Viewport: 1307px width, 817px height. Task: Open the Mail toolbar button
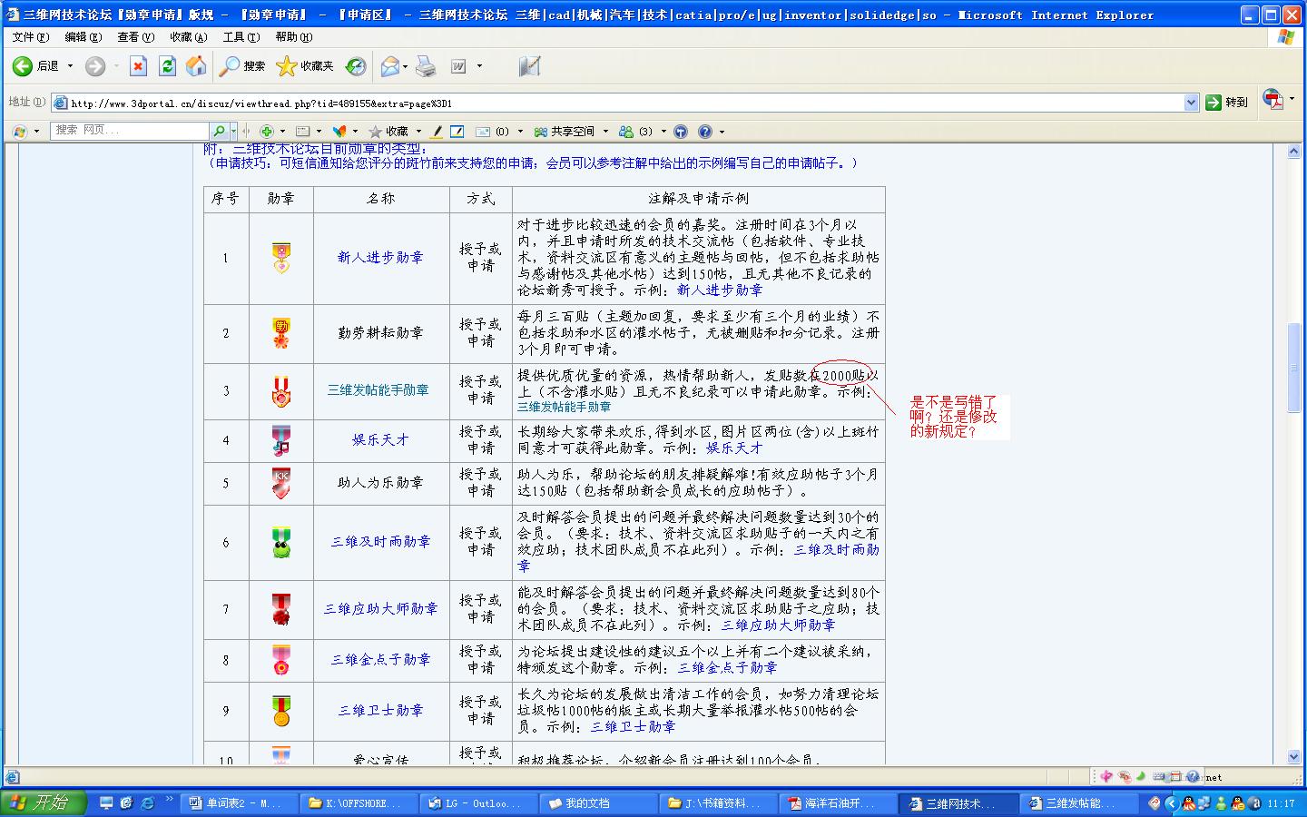(x=390, y=66)
